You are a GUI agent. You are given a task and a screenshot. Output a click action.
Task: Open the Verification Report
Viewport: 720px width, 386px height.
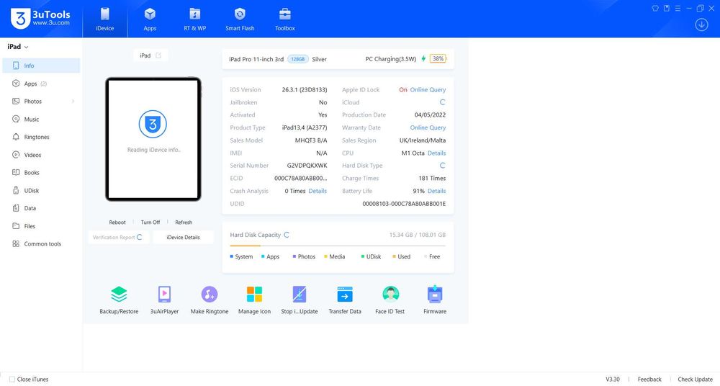coord(118,237)
